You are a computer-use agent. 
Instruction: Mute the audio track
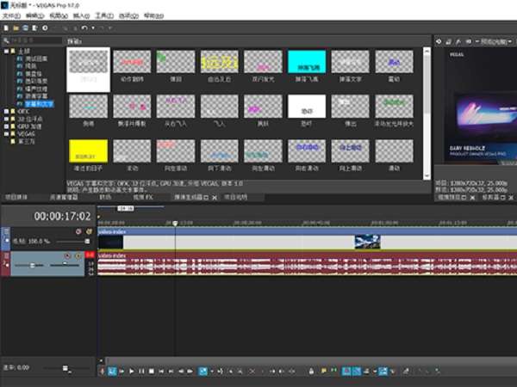coord(67,255)
